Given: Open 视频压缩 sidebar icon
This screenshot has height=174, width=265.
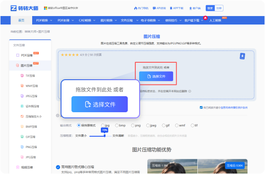Looking at the screenshot, I should (18, 167).
